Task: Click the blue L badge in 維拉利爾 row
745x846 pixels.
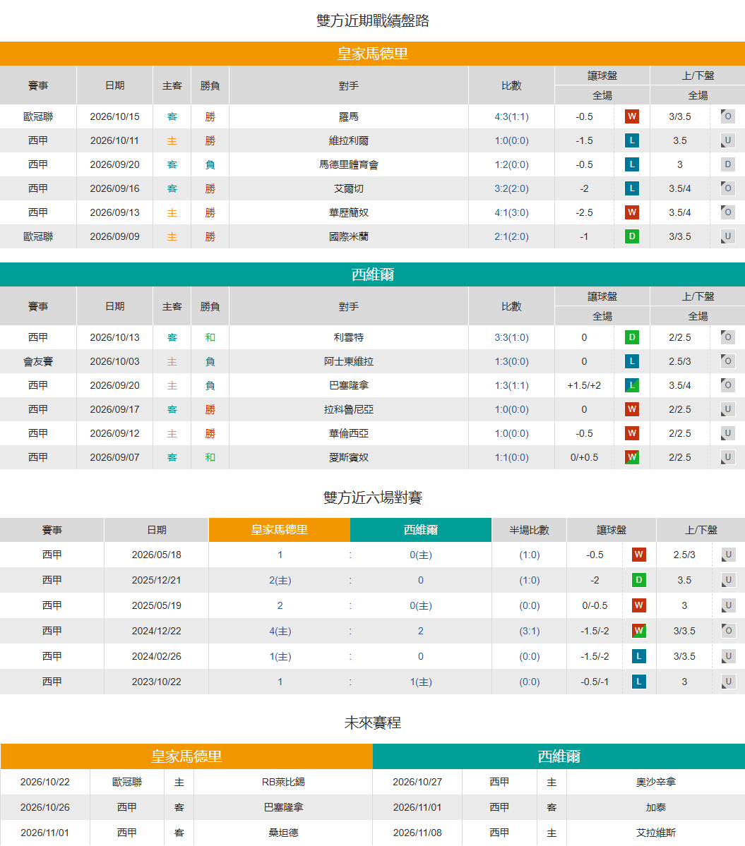Action: click(x=631, y=141)
